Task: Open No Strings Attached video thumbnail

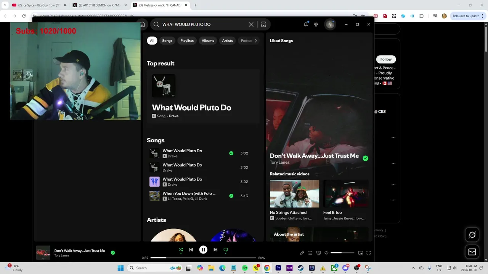Action: [294, 194]
